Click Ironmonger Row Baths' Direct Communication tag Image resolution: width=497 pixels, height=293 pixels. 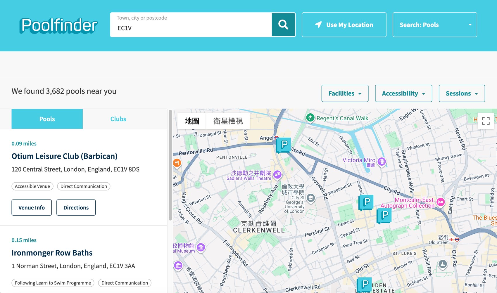(x=125, y=283)
